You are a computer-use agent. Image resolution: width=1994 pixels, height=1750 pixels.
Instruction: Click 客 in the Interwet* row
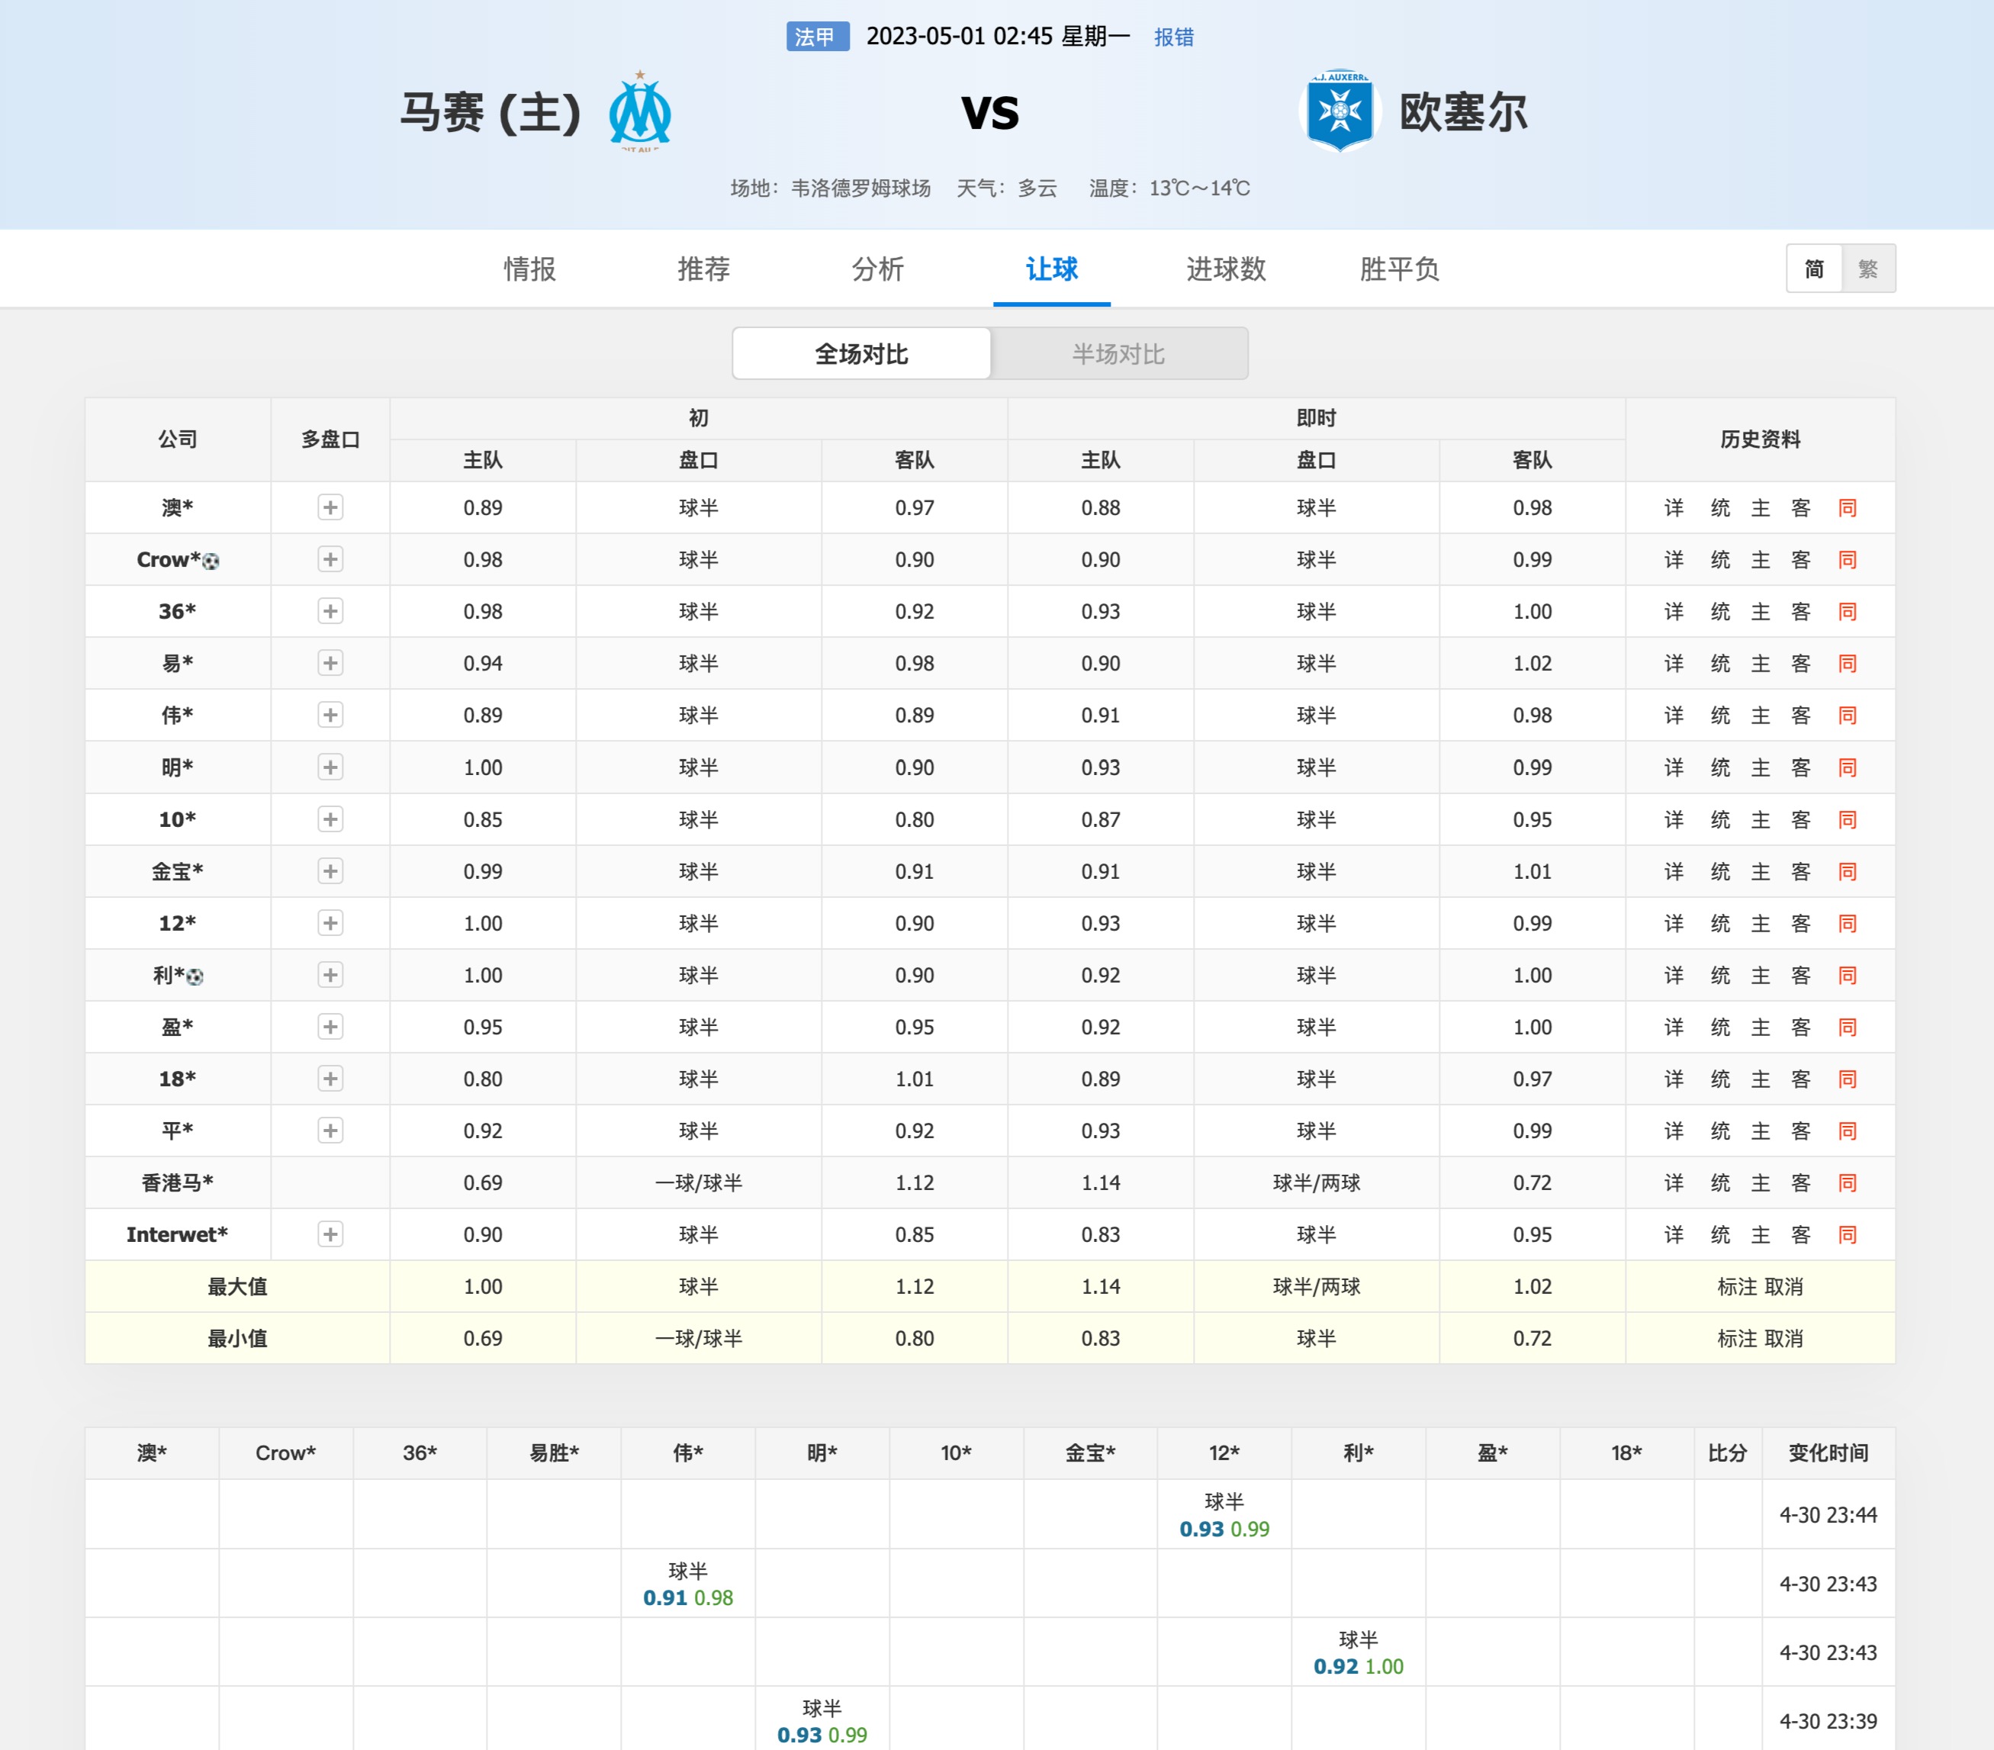coord(1801,1235)
